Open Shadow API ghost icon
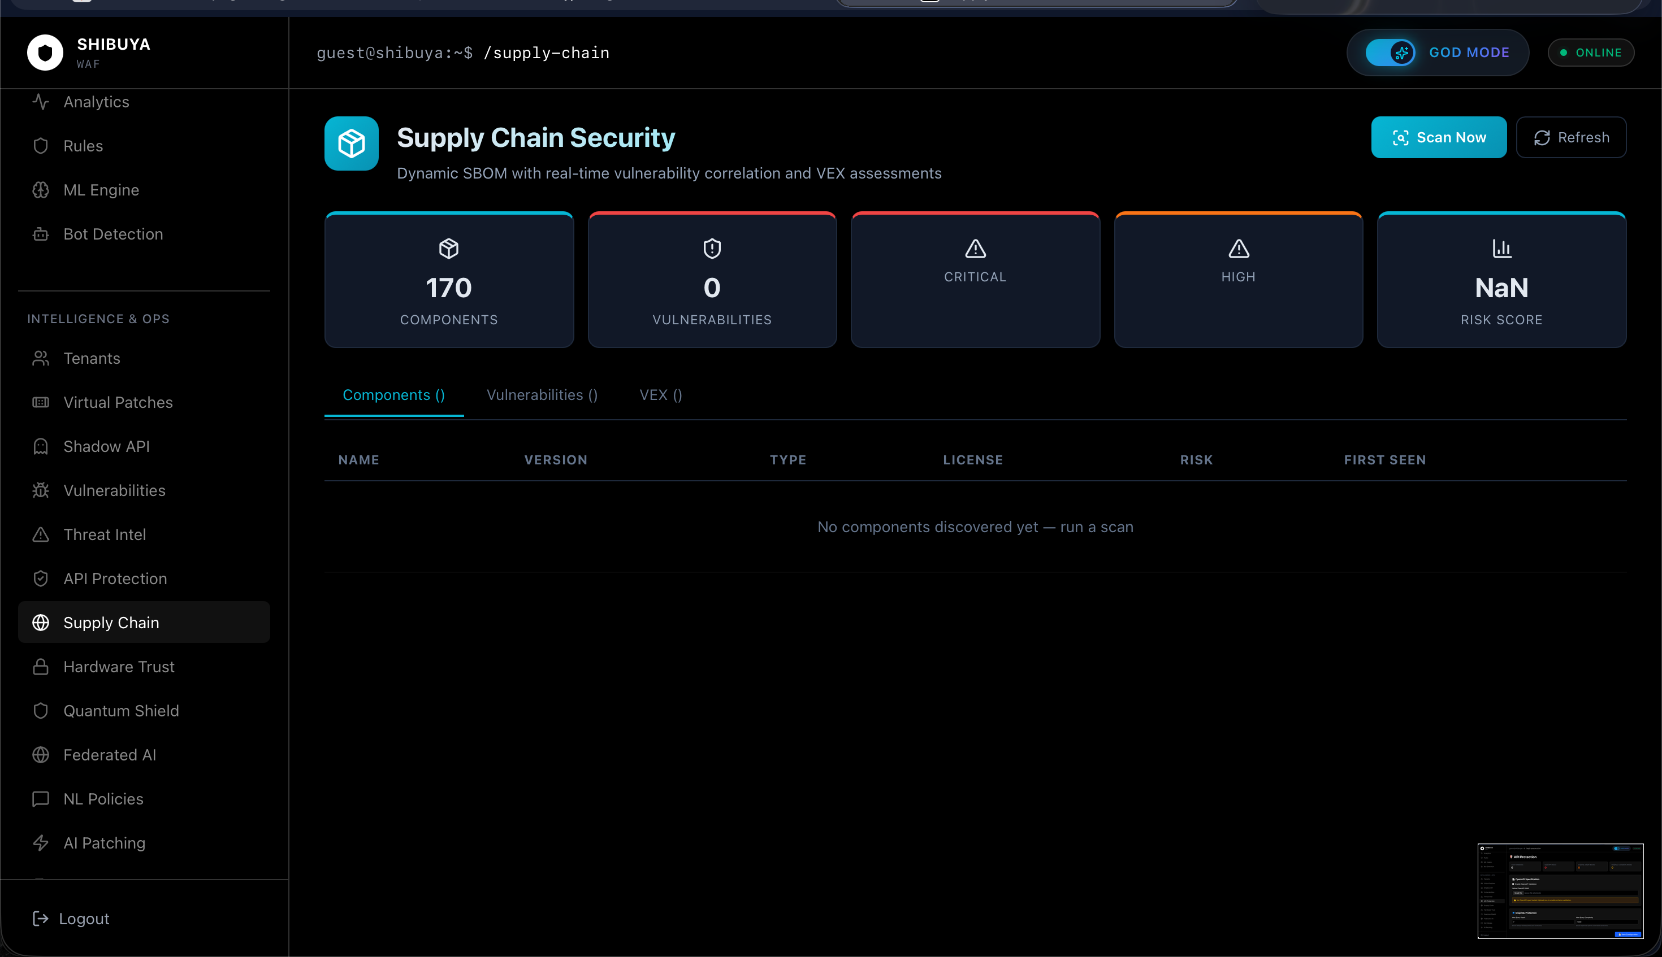Image resolution: width=1662 pixels, height=957 pixels. pyautogui.click(x=41, y=446)
